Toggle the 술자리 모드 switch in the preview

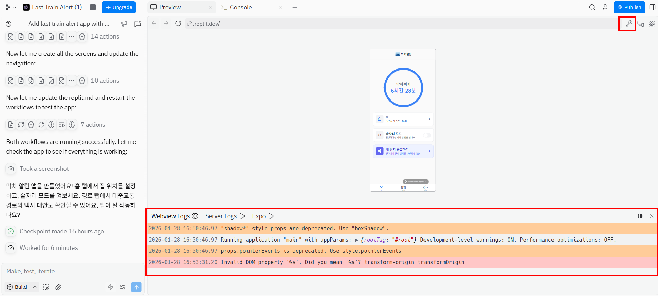(x=427, y=135)
